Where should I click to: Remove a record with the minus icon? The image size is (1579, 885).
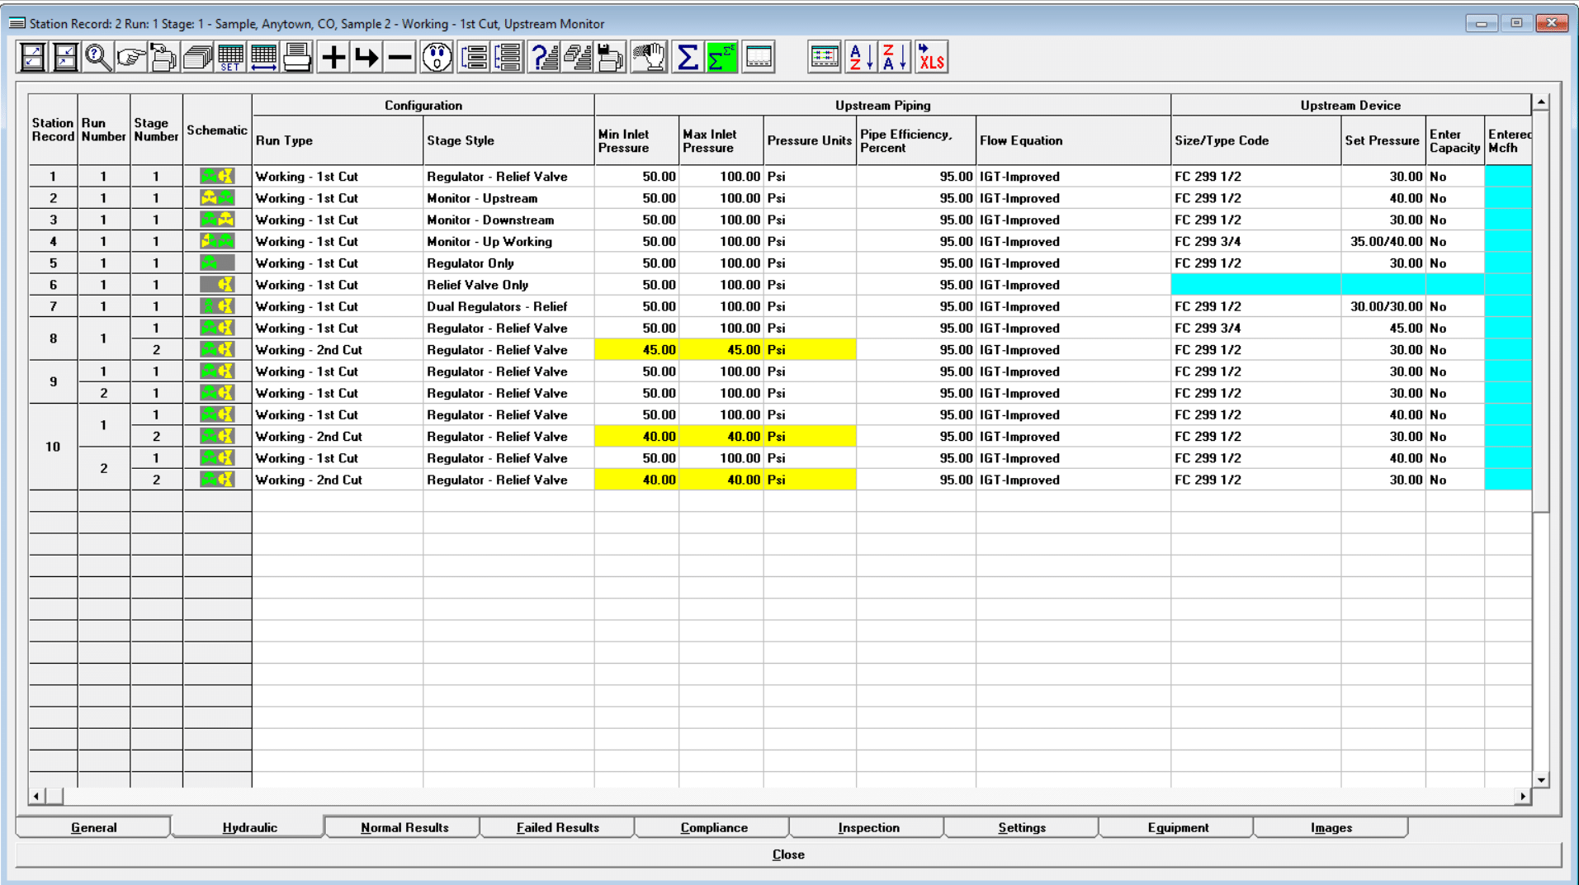[399, 58]
